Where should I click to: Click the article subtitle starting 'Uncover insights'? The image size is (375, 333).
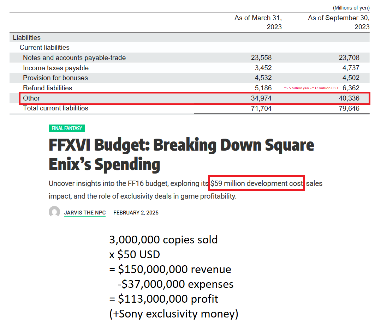pos(186,190)
